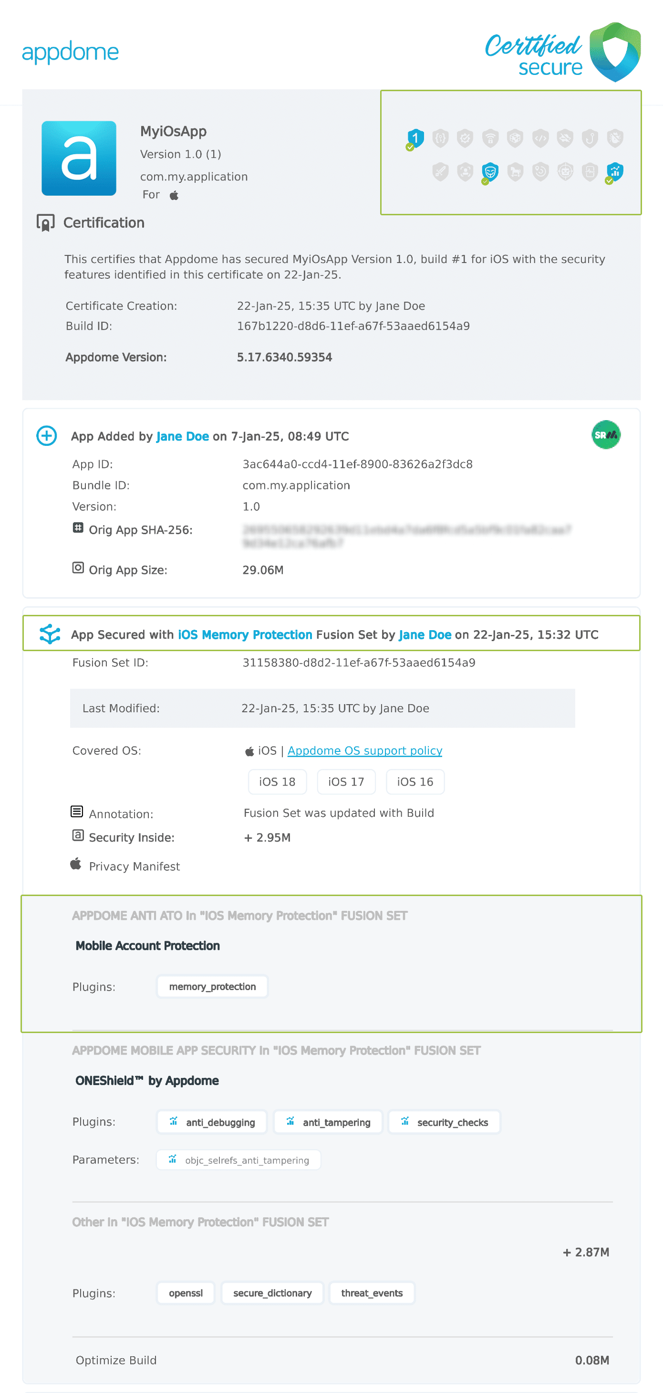Open the Appdome OS support policy link
This screenshot has width=663, height=1393.
(365, 750)
